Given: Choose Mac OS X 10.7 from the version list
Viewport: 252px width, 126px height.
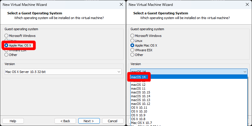Looking at the screenshot, I should tap(189, 123).
